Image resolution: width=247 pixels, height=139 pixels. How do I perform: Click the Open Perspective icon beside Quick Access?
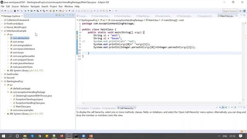pyautogui.click(x=240, y=11)
